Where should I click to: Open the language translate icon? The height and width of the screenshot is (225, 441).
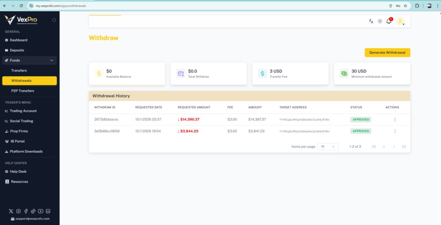click(371, 21)
